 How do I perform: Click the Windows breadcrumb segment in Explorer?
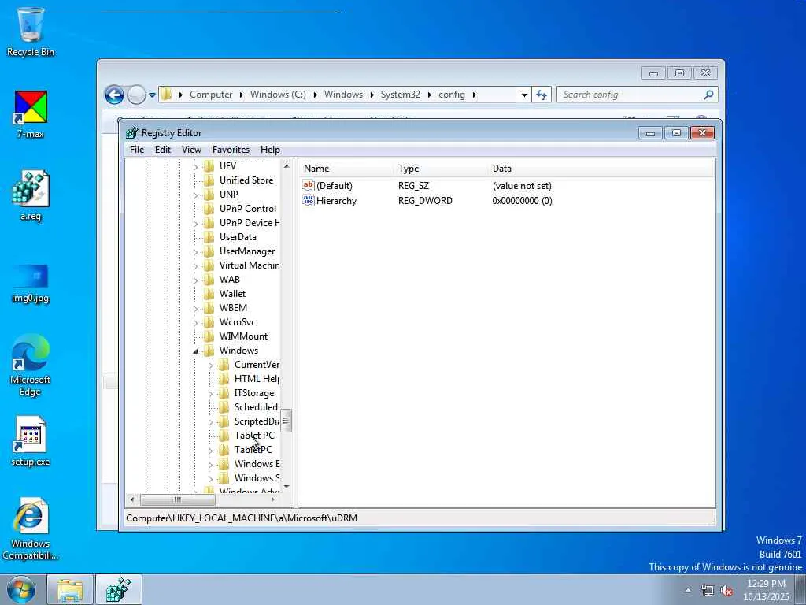(x=343, y=95)
